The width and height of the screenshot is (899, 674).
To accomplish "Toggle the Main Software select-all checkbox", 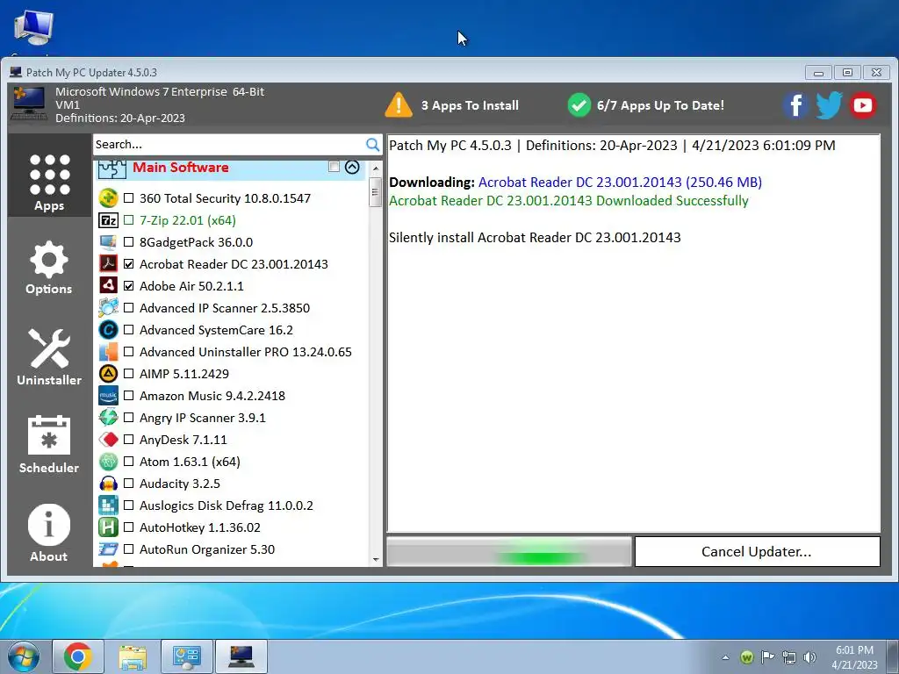I will point(334,167).
